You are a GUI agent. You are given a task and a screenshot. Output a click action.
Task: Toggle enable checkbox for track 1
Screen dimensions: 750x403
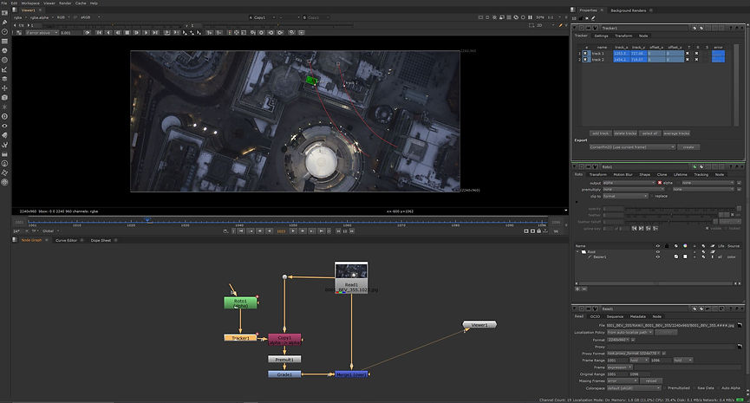tap(585, 54)
